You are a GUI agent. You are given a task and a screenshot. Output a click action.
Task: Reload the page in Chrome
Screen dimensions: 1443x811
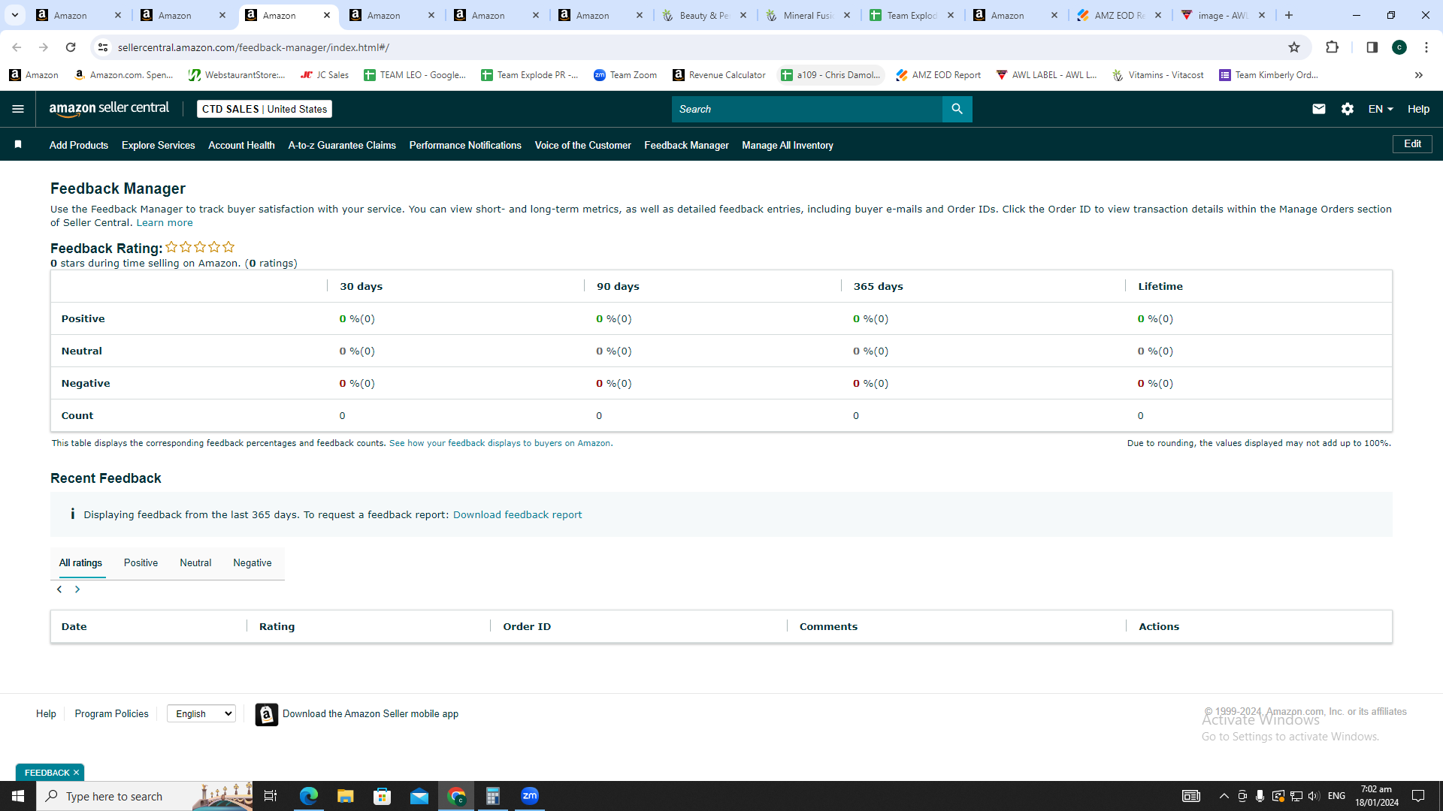pyautogui.click(x=71, y=47)
